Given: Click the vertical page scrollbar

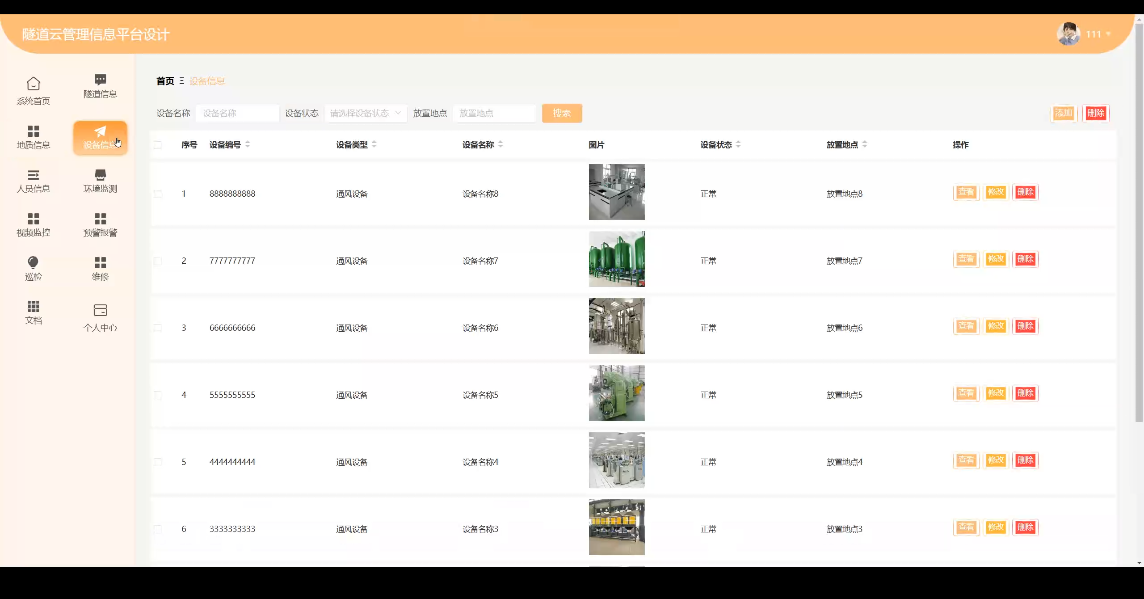Looking at the screenshot, I should click(1139, 224).
